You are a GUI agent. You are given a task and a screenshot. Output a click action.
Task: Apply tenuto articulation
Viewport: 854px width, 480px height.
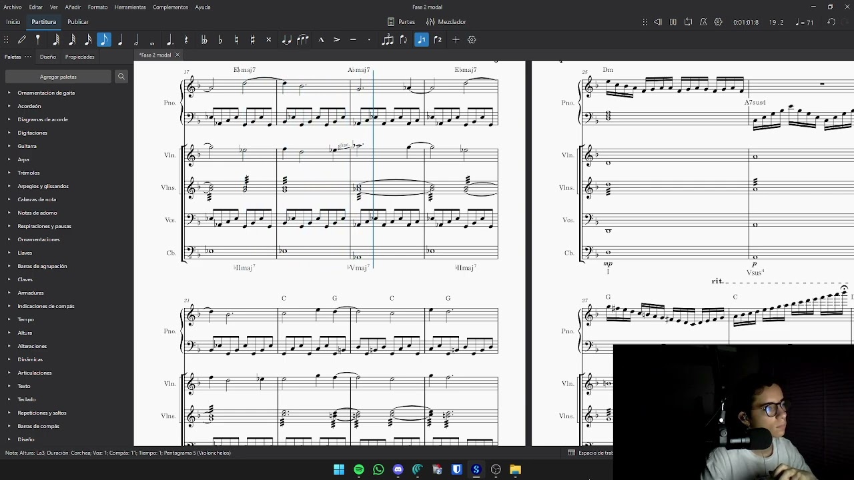(x=353, y=40)
